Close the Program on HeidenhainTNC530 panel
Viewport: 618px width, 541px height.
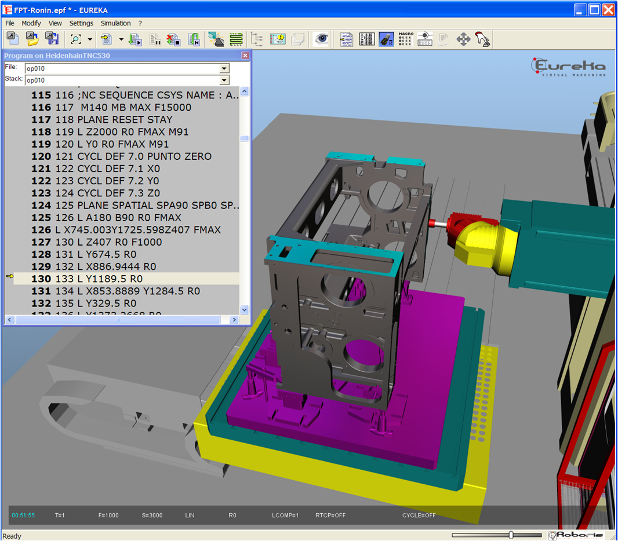(245, 56)
